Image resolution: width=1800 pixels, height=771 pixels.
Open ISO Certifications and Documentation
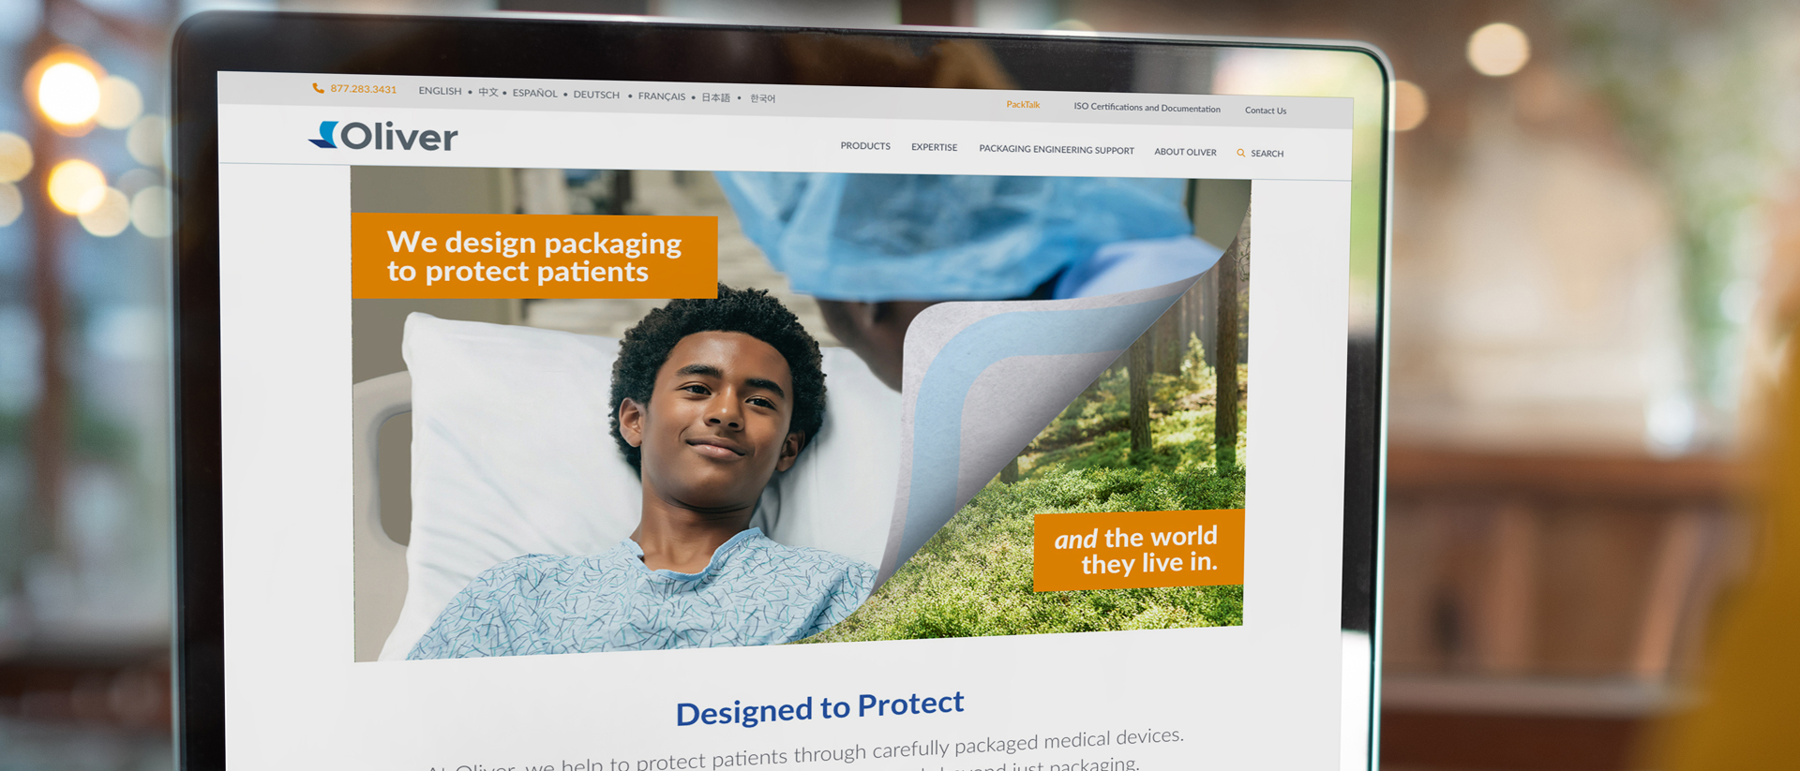1147,108
